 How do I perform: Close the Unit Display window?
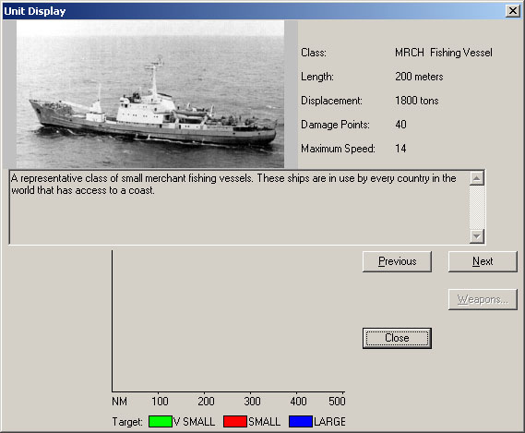click(513, 11)
